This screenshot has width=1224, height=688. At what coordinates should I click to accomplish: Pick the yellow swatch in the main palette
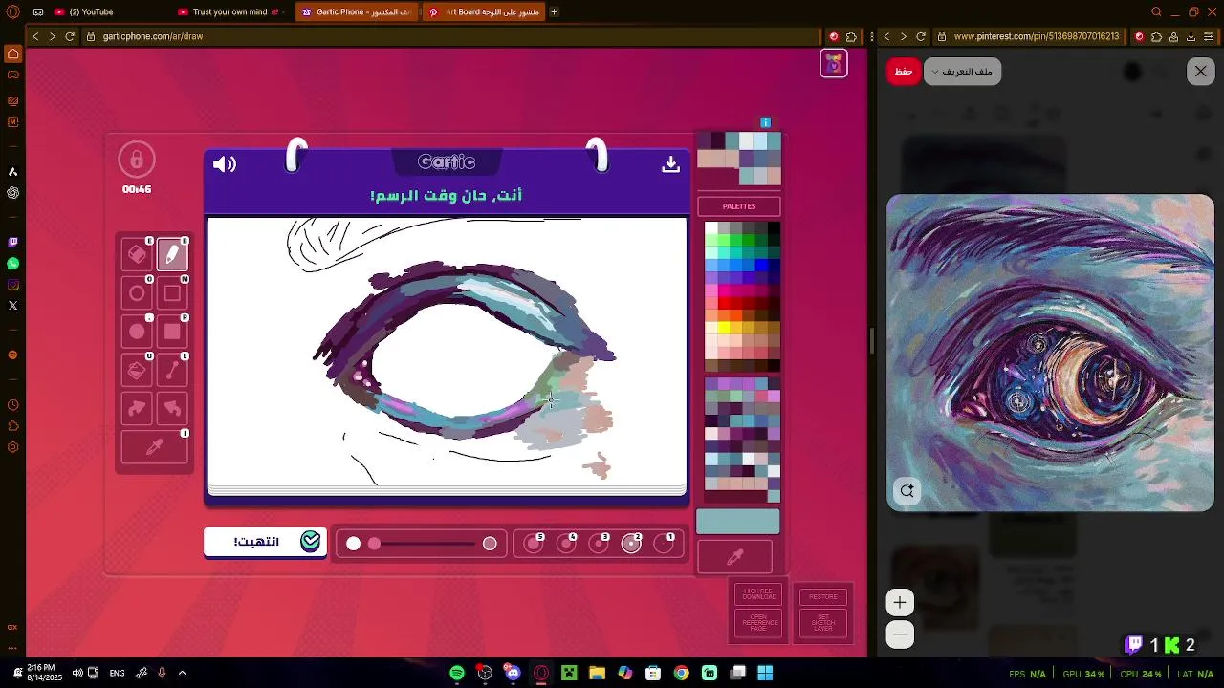click(x=723, y=328)
